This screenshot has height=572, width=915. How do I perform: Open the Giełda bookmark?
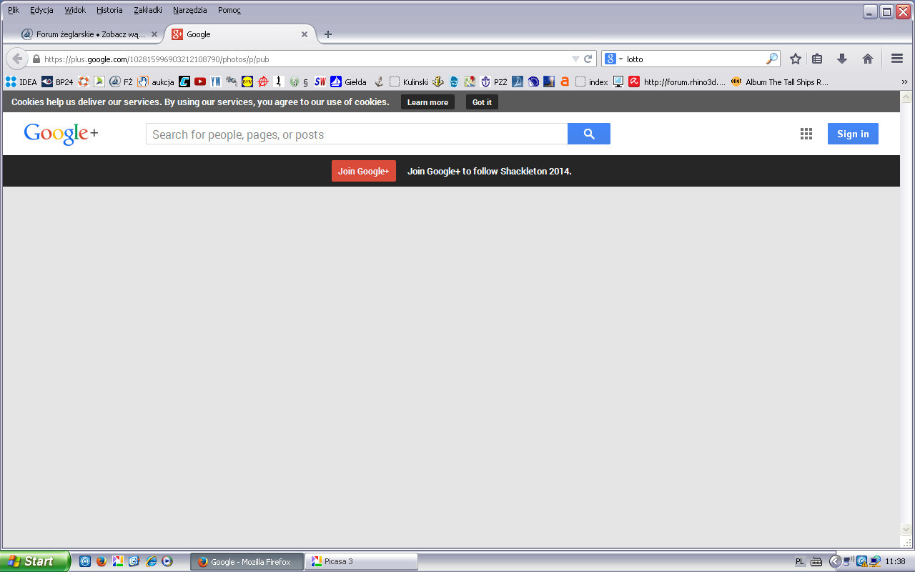[348, 82]
